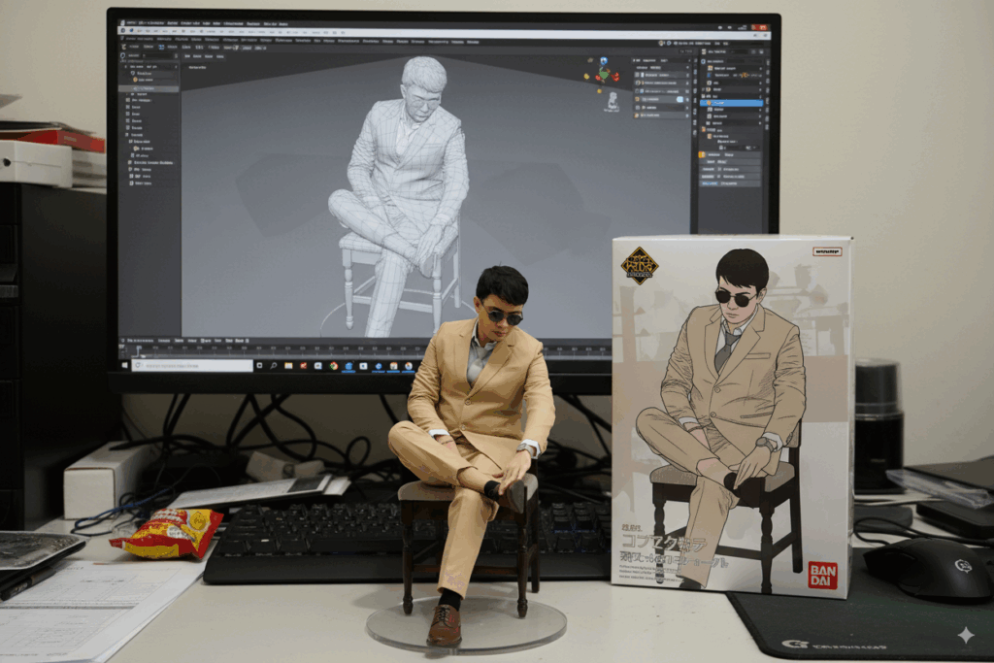Click the orange sphere icon in left tree
Viewport: 994px width, 663px height.
[x=137, y=80]
